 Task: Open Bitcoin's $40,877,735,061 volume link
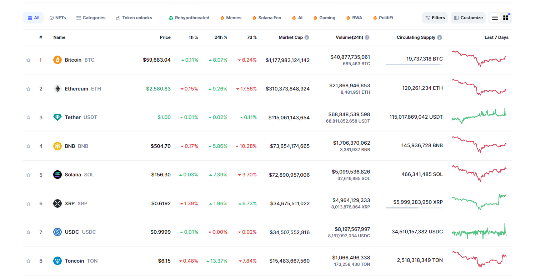pyautogui.click(x=350, y=57)
